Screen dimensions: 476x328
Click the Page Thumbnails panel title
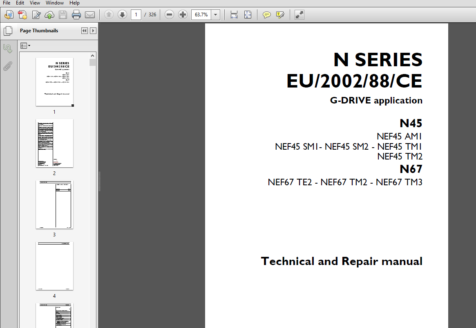(x=39, y=31)
